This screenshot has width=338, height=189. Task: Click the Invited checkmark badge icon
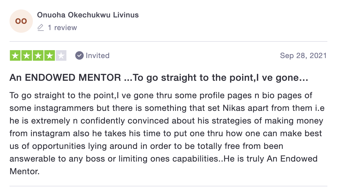[79, 55]
